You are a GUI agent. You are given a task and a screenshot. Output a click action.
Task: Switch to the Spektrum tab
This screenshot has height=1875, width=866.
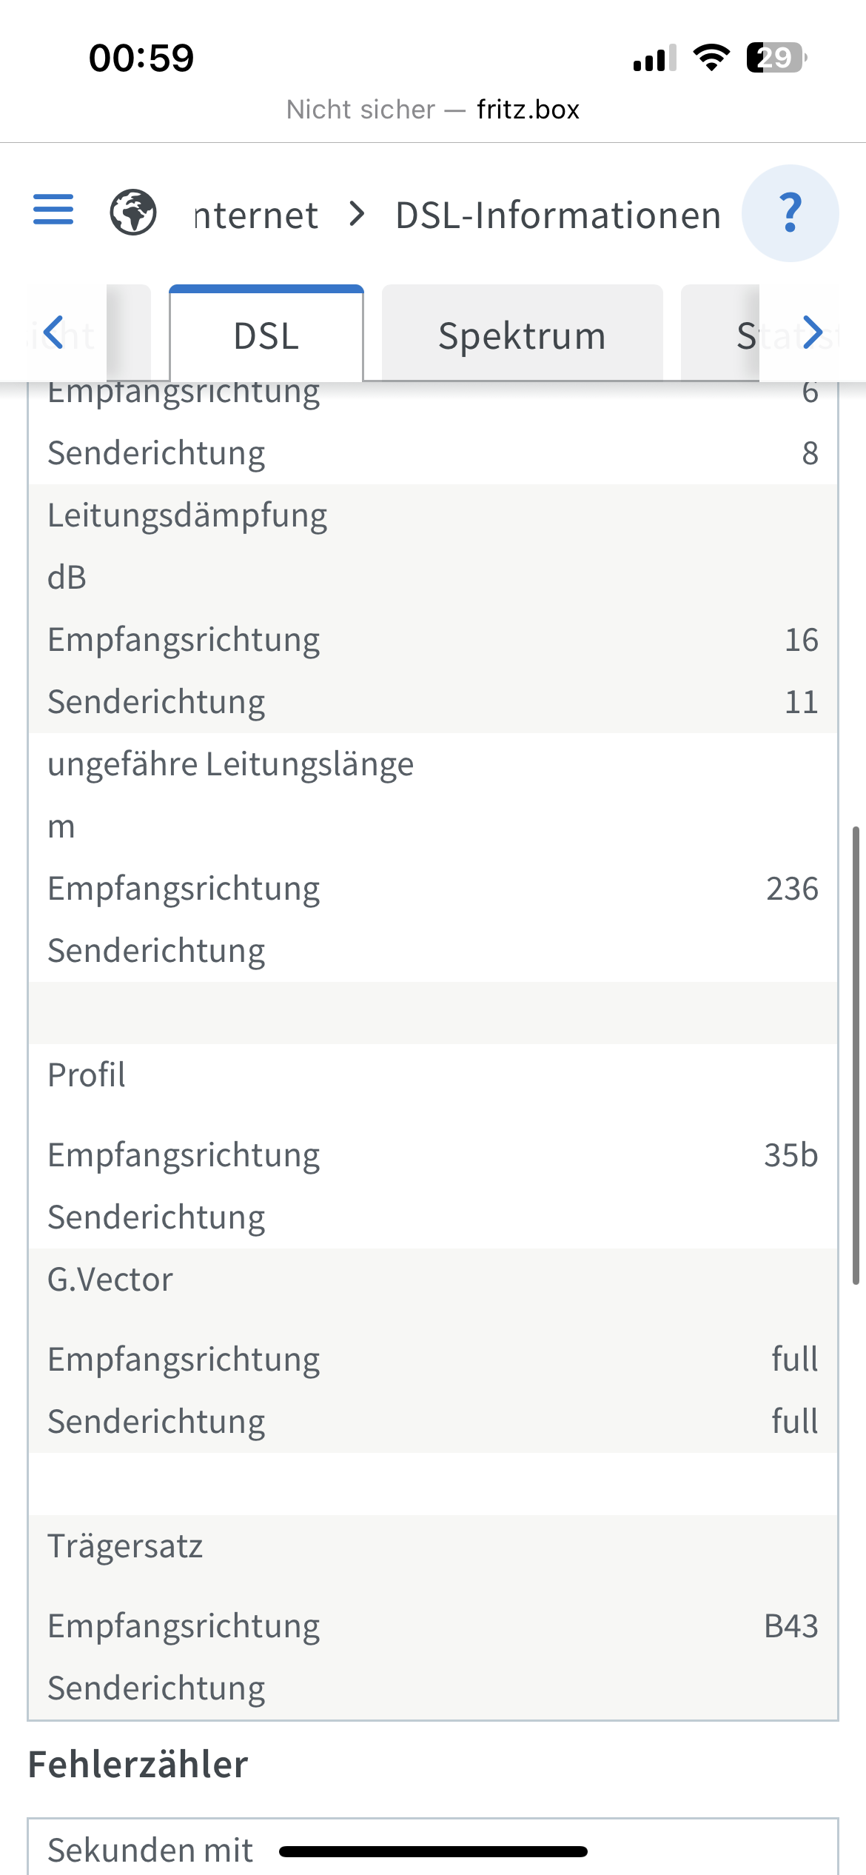[x=522, y=335]
